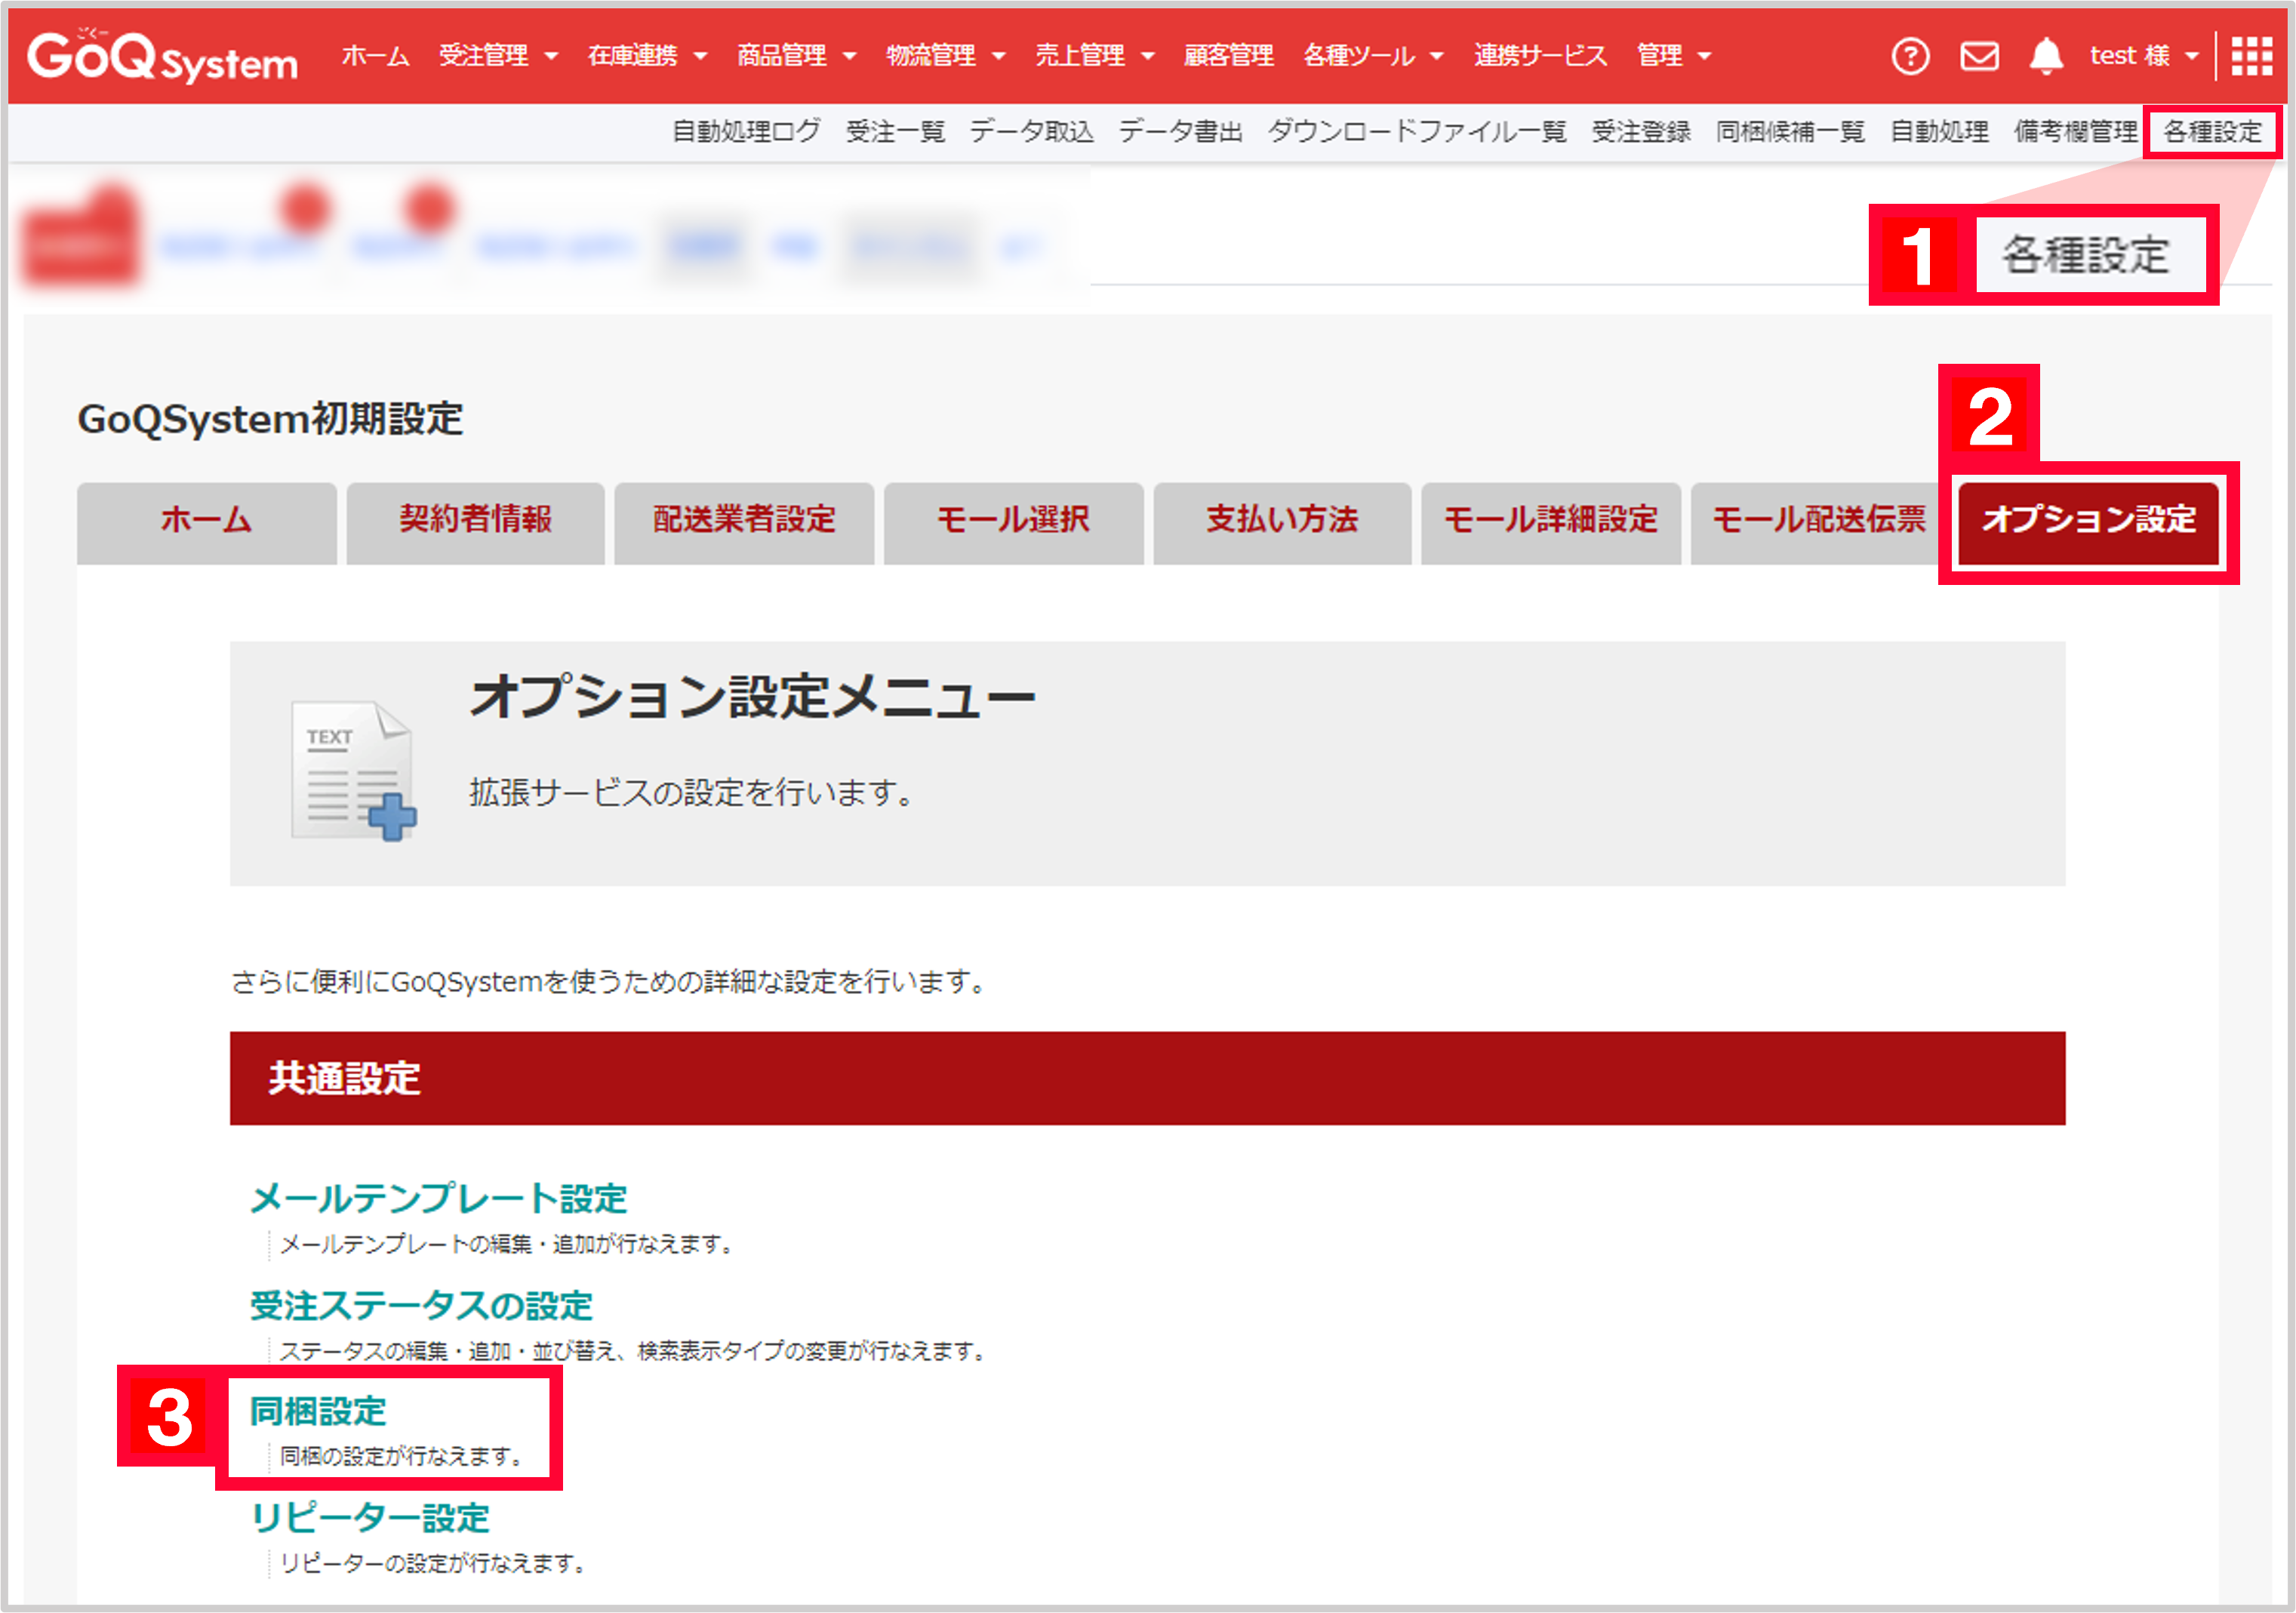Open 自動処理 in the sub-navigation
The width and height of the screenshot is (2296, 1613).
[x=1939, y=131]
